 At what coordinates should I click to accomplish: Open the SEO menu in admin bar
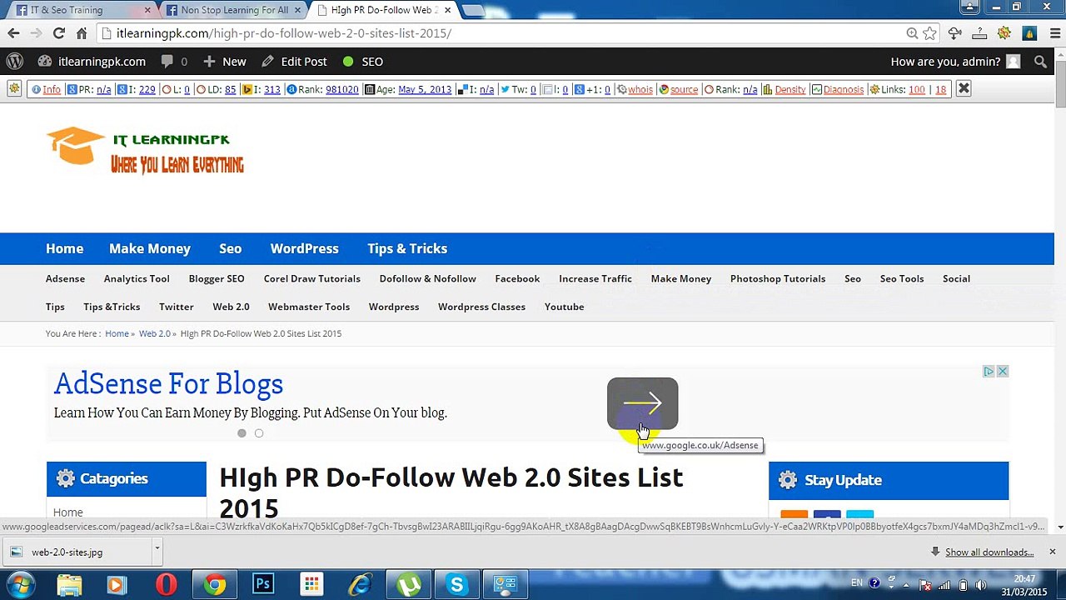[362, 62]
